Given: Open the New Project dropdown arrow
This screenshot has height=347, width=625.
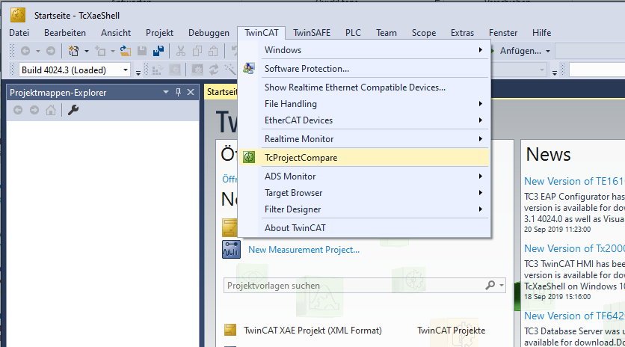Looking at the screenshot, I should click(x=87, y=51).
